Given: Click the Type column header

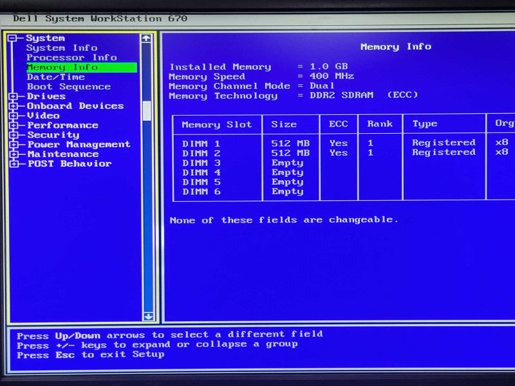Looking at the screenshot, I should point(425,124).
